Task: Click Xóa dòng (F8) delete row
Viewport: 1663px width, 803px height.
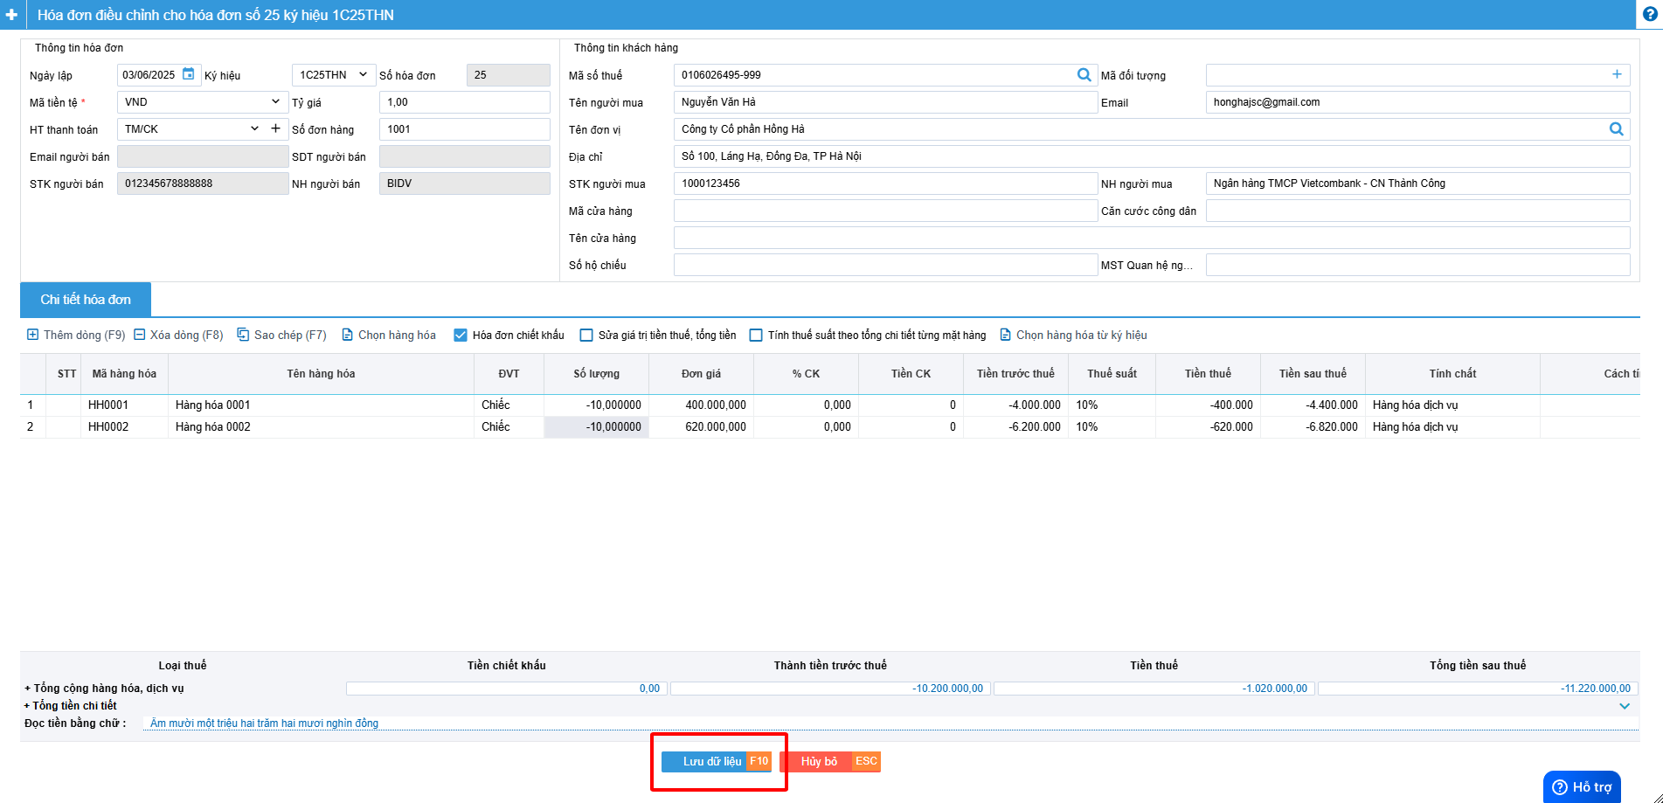Action: pos(178,335)
